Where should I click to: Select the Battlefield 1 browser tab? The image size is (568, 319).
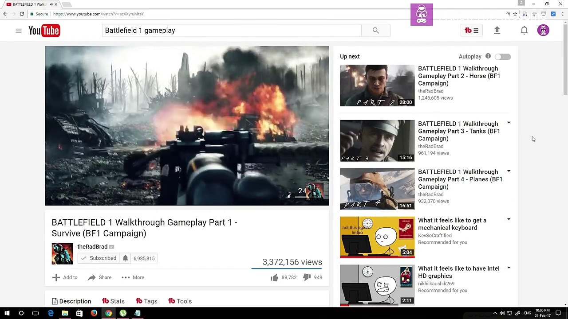pyautogui.click(x=30, y=4)
